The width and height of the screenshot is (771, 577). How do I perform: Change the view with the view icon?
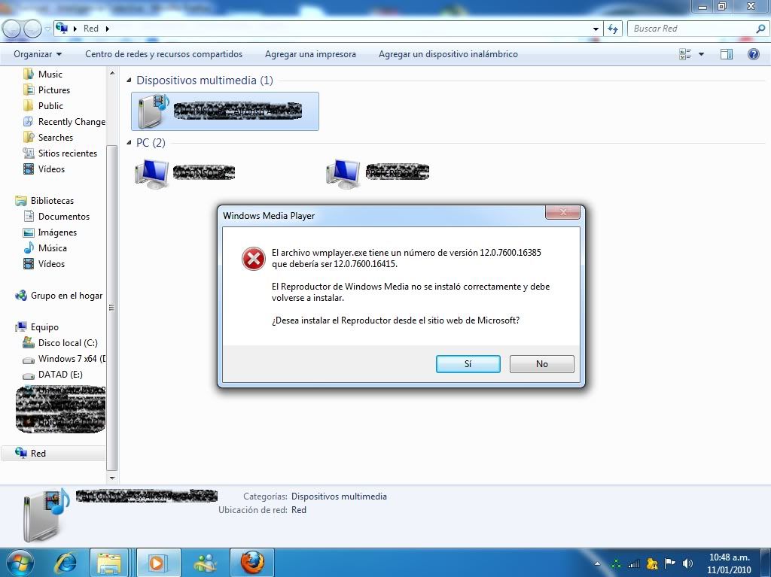pyautogui.click(x=685, y=54)
